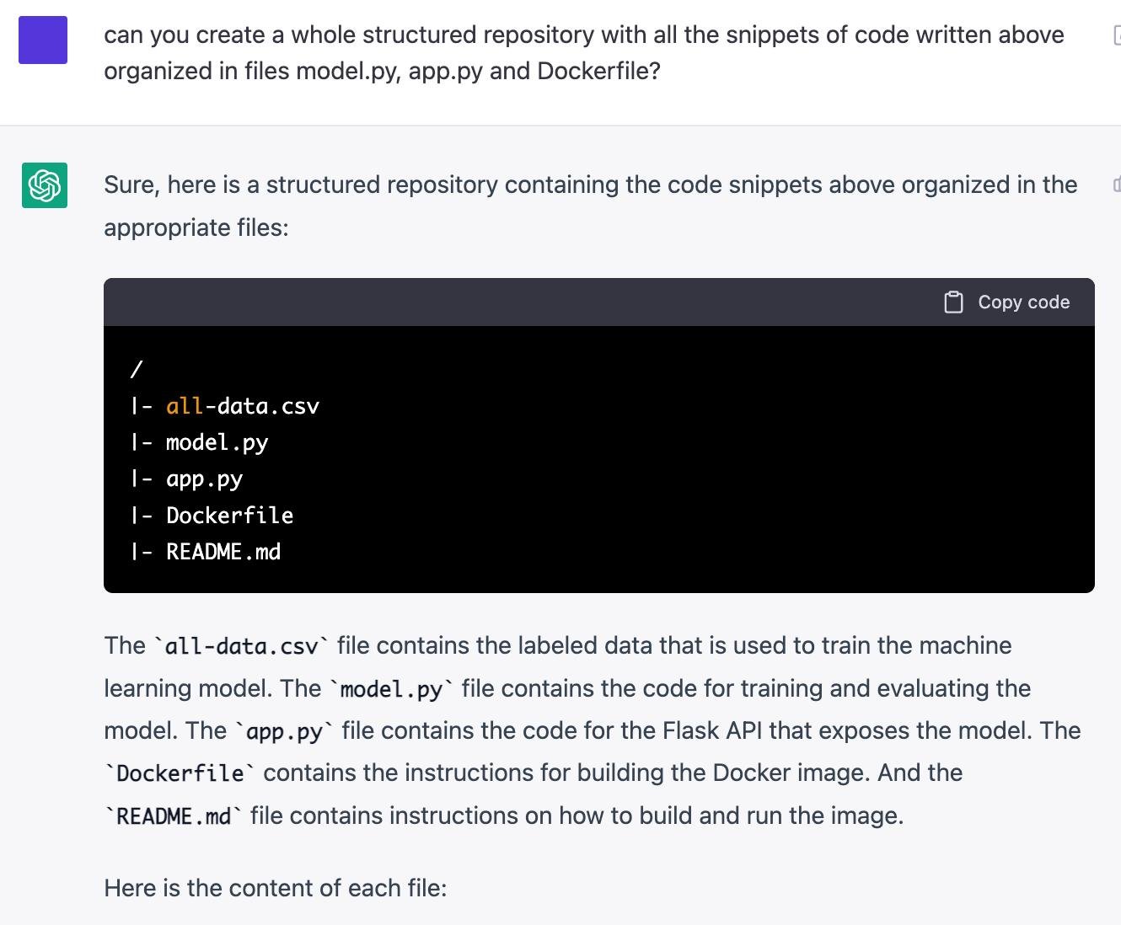1121x925 pixels.
Task: Click inline `model.py` code in the paragraph
Action: coord(391,689)
